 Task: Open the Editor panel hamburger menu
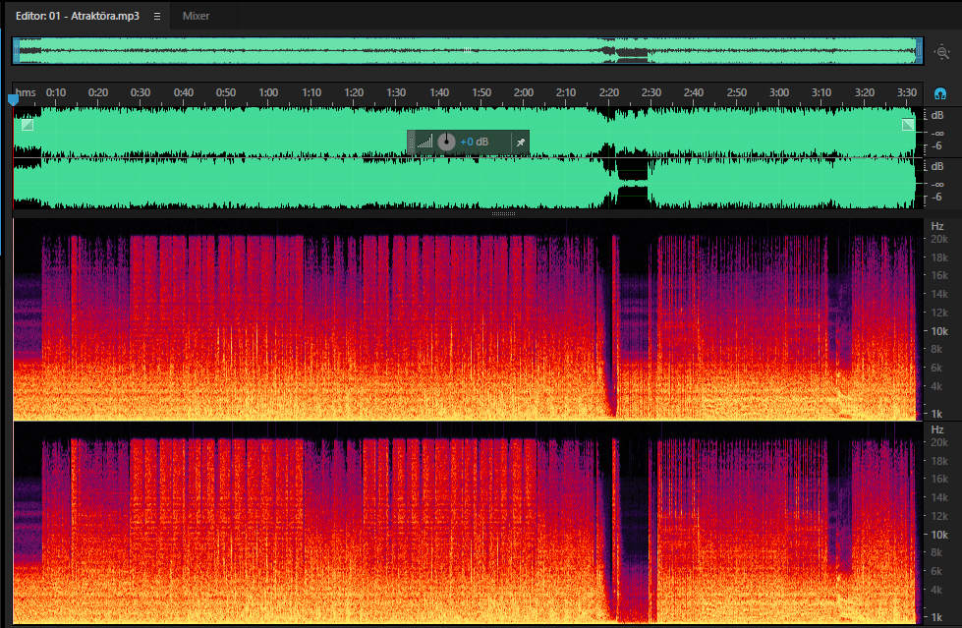point(157,16)
